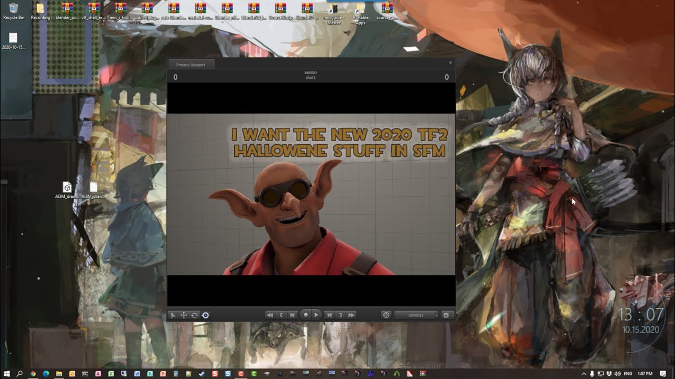
Task: Switch to the Primary Viewport tab
Action: pos(191,65)
